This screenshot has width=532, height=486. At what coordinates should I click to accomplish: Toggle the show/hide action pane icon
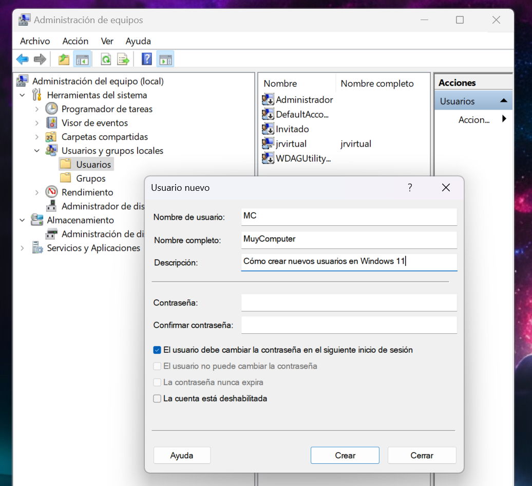[x=165, y=59]
